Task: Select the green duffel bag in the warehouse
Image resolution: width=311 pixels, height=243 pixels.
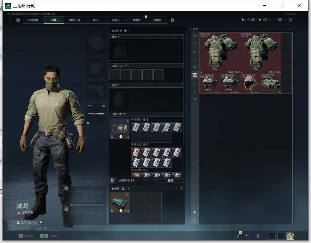Action: click(271, 83)
